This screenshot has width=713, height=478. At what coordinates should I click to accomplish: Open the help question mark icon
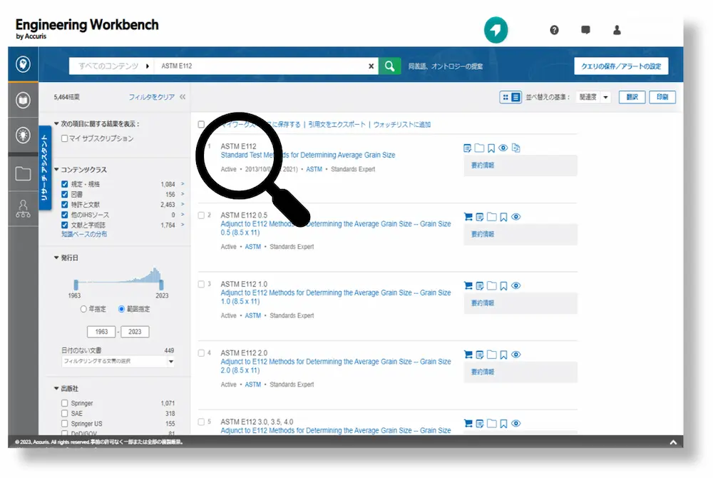pyautogui.click(x=554, y=30)
